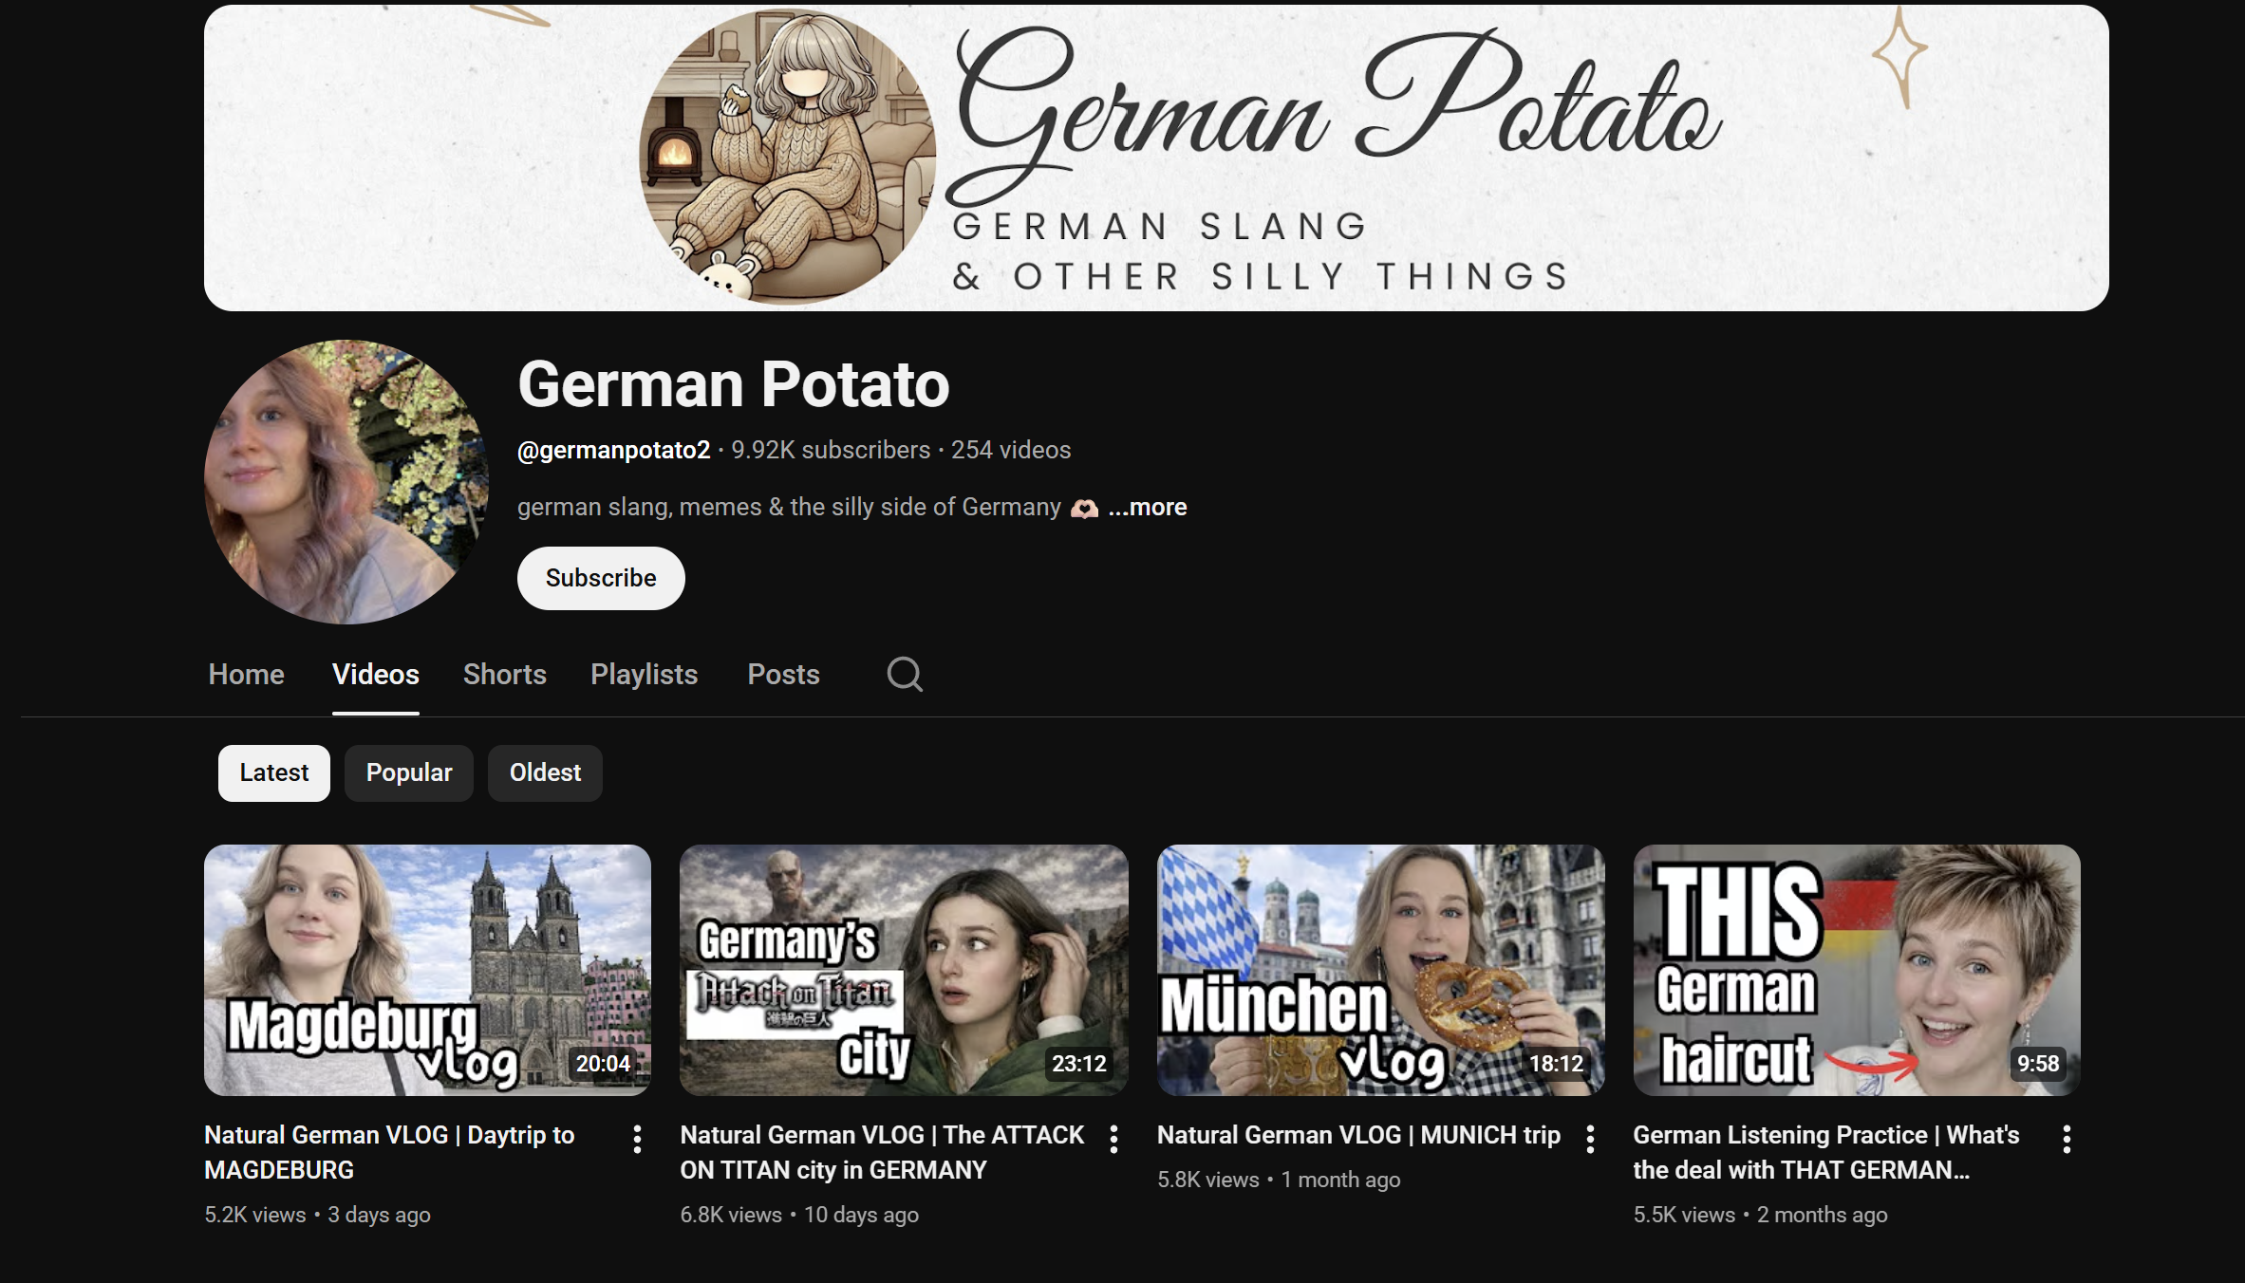
Task: Open three-dot menu for Attack on Titan video
Action: click(1113, 1139)
